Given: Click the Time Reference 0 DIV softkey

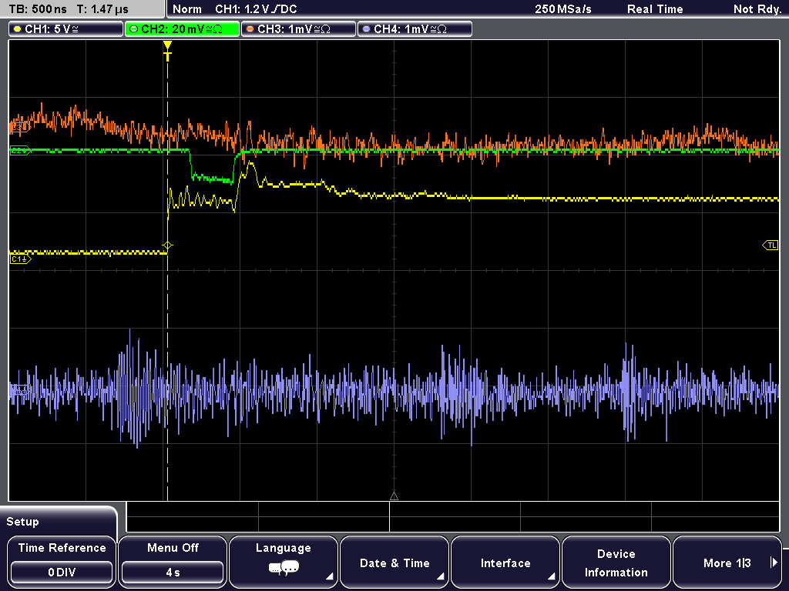Looking at the screenshot, I should (62, 562).
